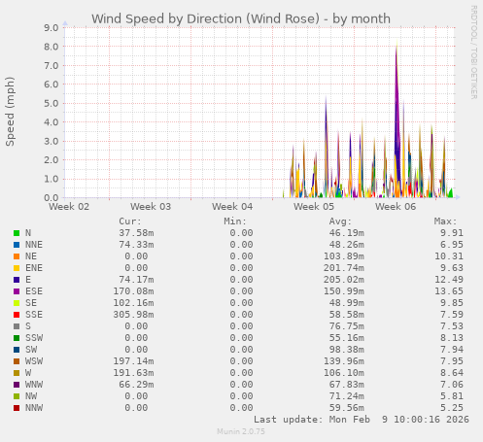Click the blue NNE legend swatch
Image resolution: width=483 pixels, height=442 pixels.
[x=17, y=245]
